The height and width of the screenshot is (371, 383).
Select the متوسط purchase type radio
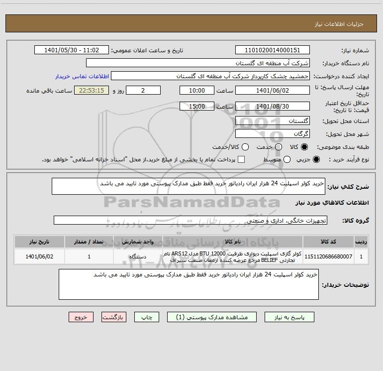287,159
